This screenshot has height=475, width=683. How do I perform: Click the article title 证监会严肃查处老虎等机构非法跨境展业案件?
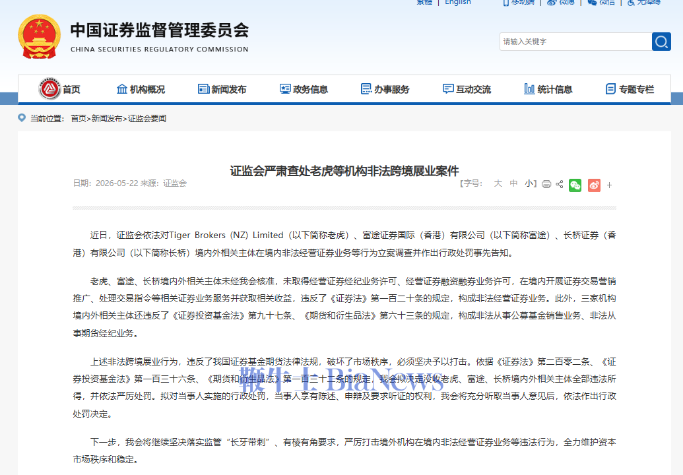coord(344,171)
